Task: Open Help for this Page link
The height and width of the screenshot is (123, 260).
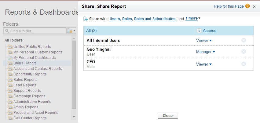Action: click(229, 6)
